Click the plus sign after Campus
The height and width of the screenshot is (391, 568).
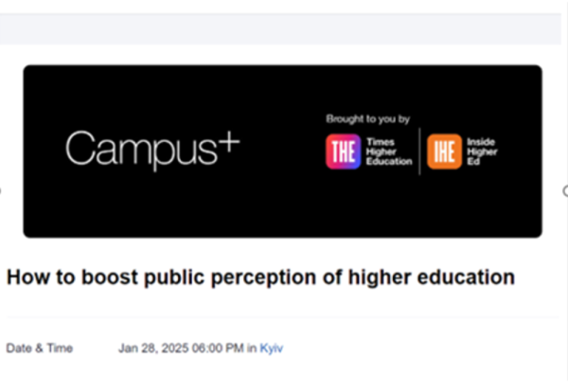(x=230, y=143)
